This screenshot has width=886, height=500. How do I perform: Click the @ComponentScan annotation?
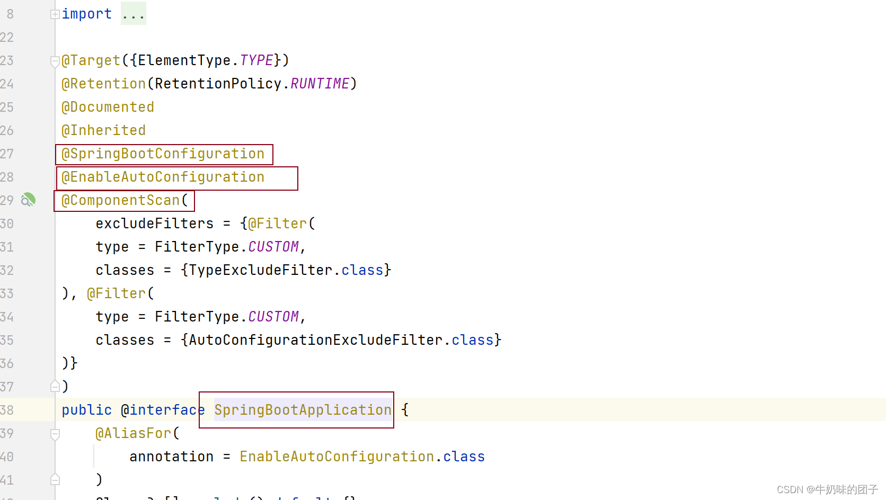[x=121, y=200]
